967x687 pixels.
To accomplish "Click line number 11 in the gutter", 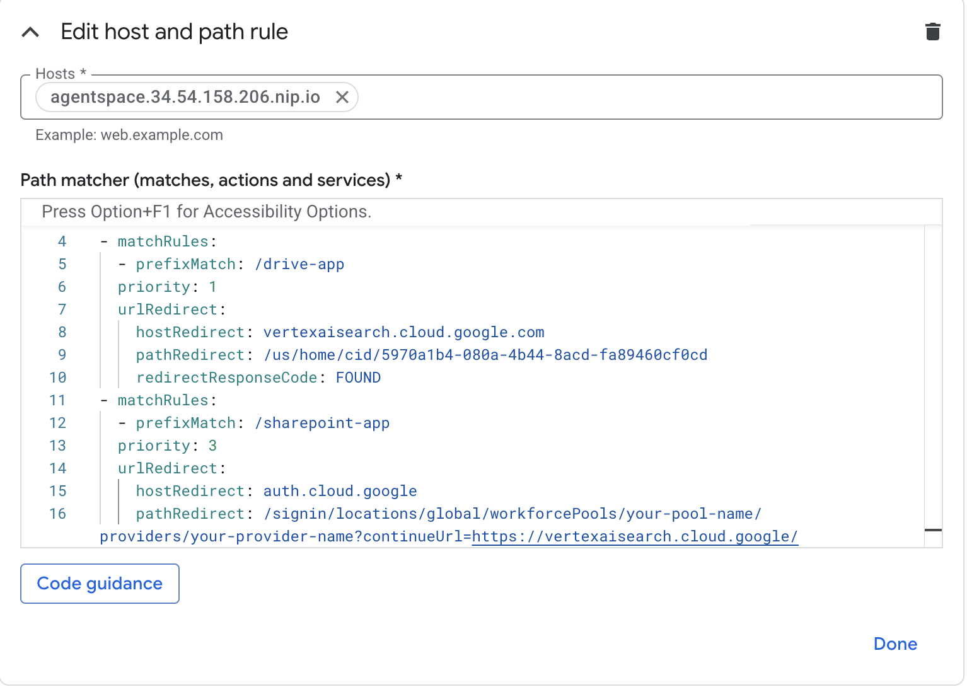I will [57, 400].
